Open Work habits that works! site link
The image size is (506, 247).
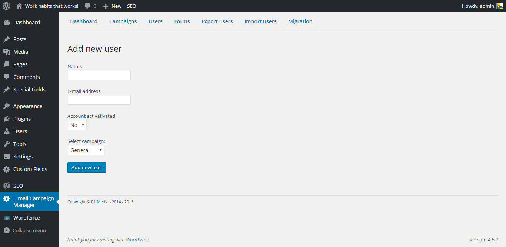pos(52,6)
